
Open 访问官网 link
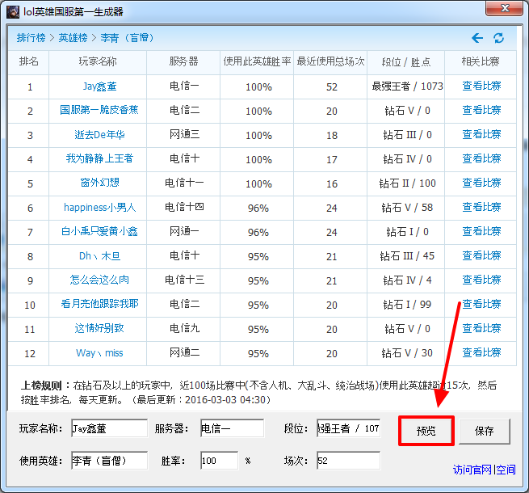pyautogui.click(x=472, y=469)
